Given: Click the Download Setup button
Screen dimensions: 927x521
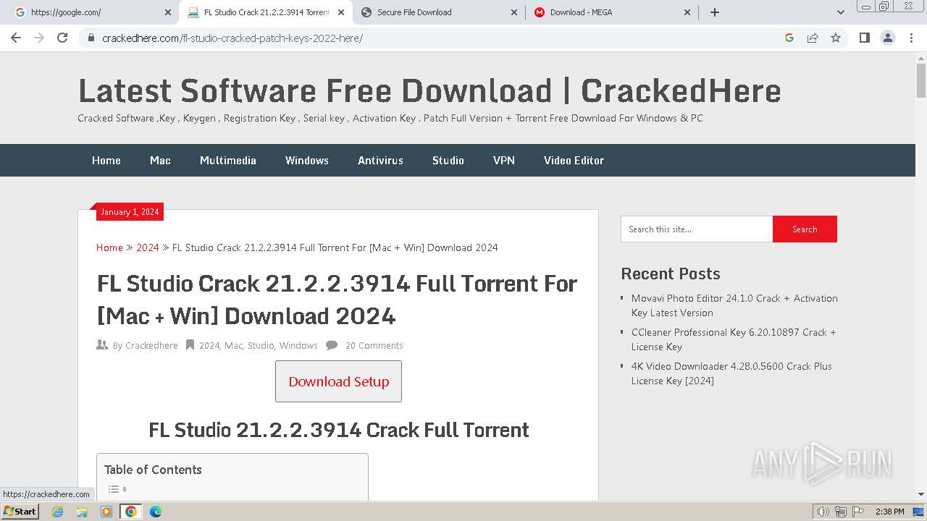Looking at the screenshot, I should 338,381.
